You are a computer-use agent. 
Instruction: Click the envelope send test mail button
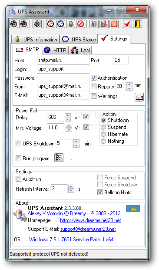[x=139, y=98]
